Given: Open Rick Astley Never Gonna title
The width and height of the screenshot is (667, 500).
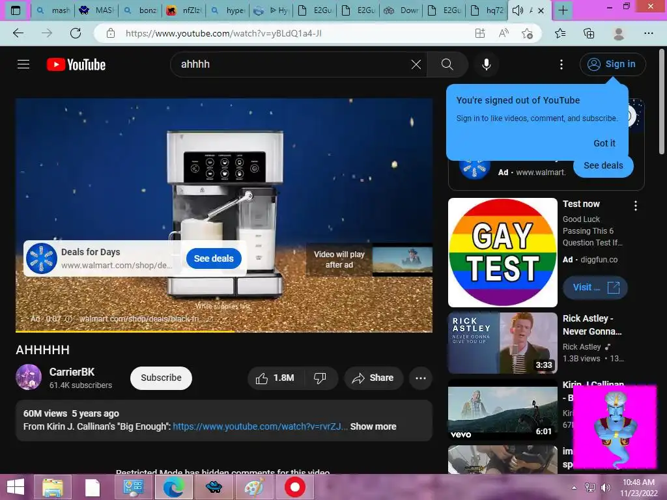Looking at the screenshot, I should [591, 325].
